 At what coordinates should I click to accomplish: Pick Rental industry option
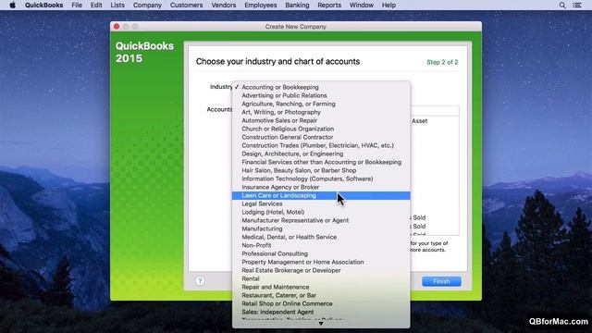[321, 278]
